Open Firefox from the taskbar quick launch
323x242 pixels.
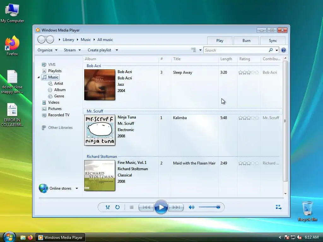30,238
